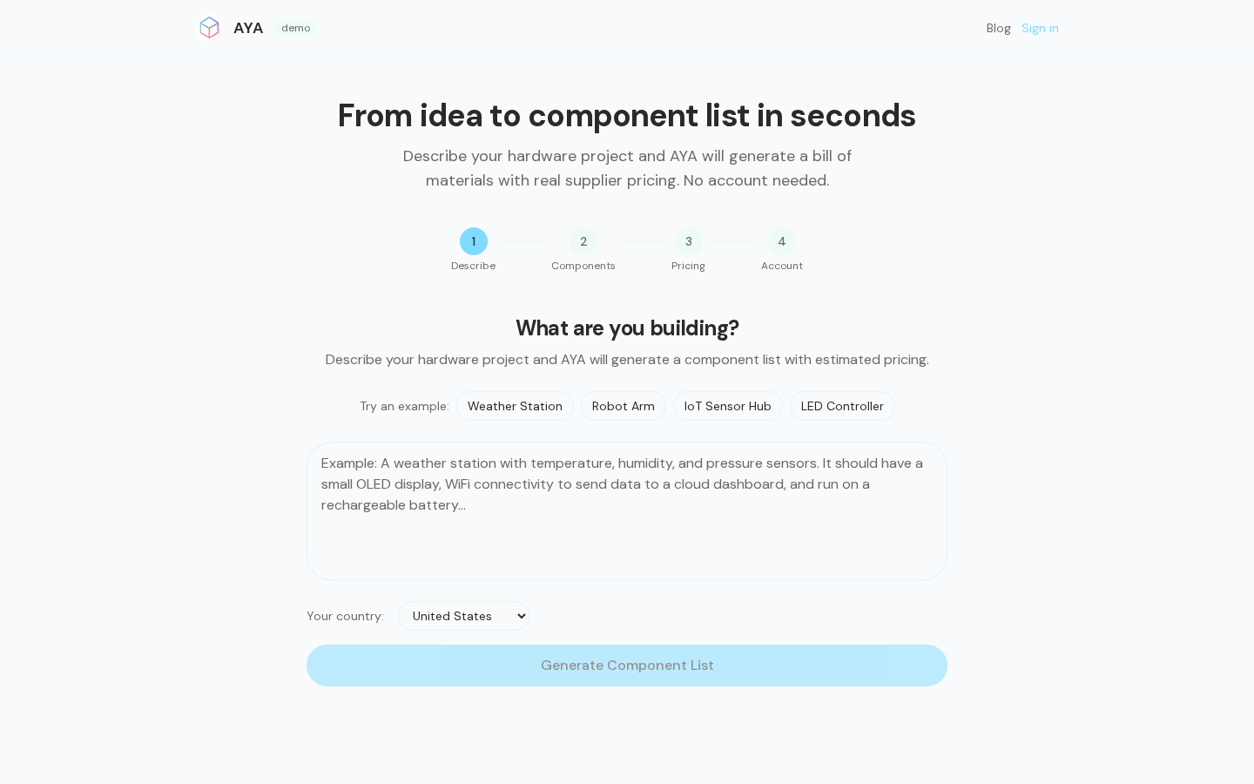Click the Components step label

pos(583,266)
